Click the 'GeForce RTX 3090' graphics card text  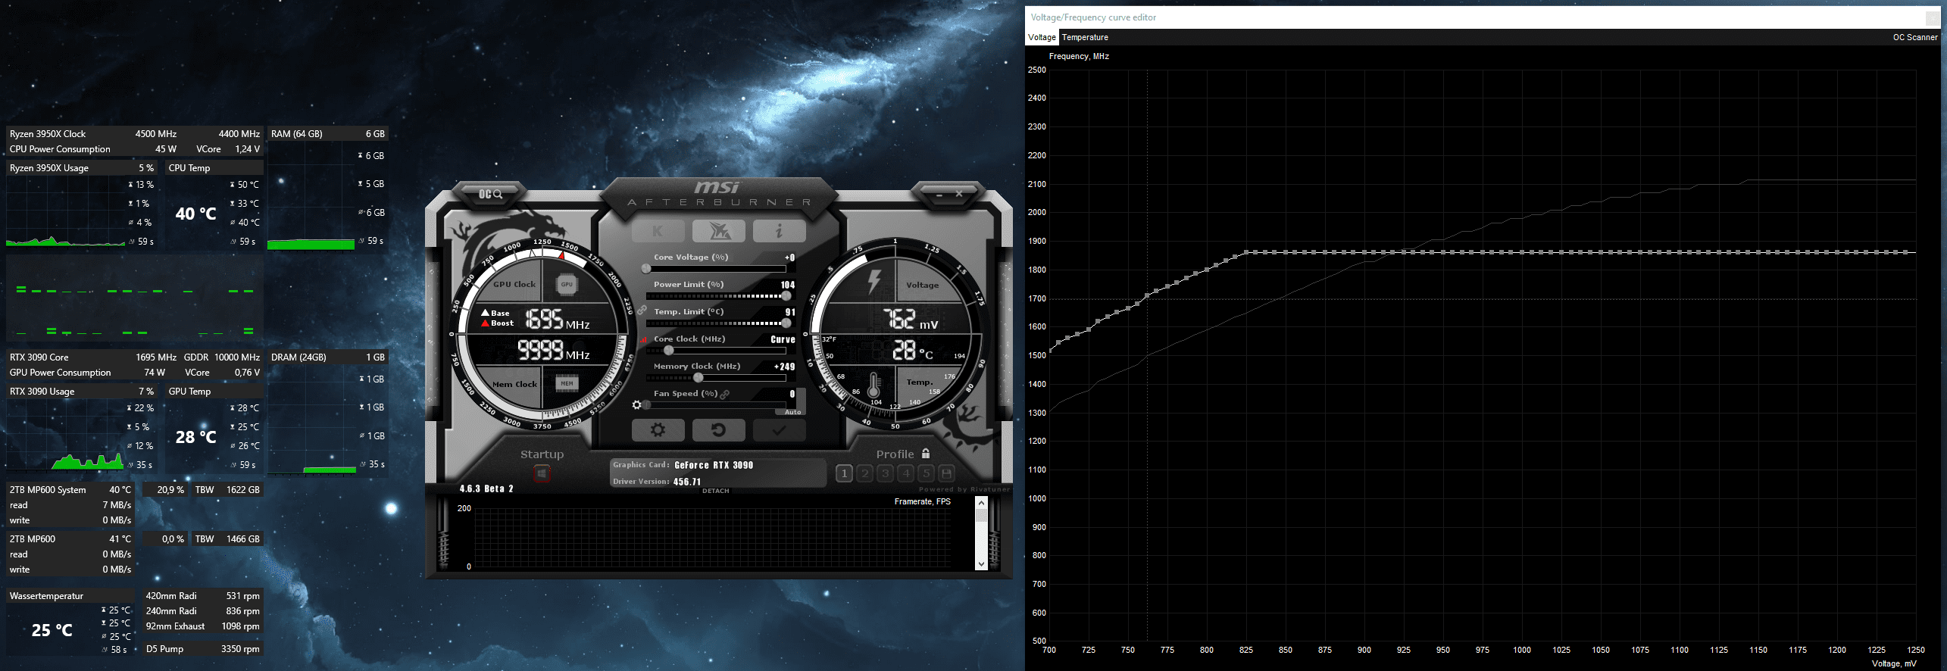point(714,465)
